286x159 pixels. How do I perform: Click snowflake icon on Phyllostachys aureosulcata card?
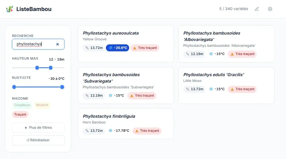[110, 48]
